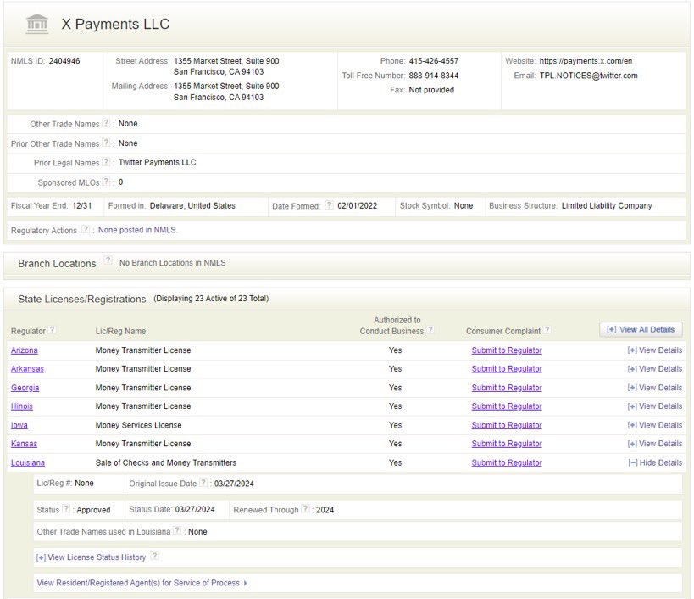
Task: Click the toll-free number 888-914-8344
Action: [434, 76]
